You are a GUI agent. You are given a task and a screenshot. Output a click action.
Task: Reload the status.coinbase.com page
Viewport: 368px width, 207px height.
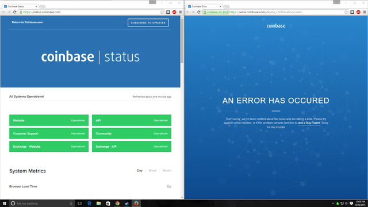click(14, 12)
